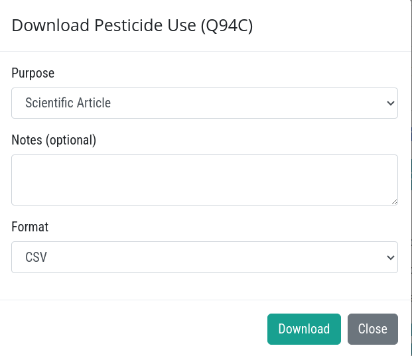Image resolution: width=412 pixels, height=356 pixels.
Task: Click the Notes (optional) label
Action: tap(54, 140)
